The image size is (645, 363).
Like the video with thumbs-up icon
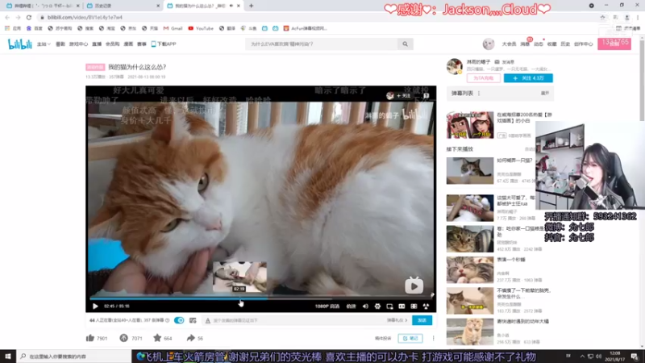90,338
